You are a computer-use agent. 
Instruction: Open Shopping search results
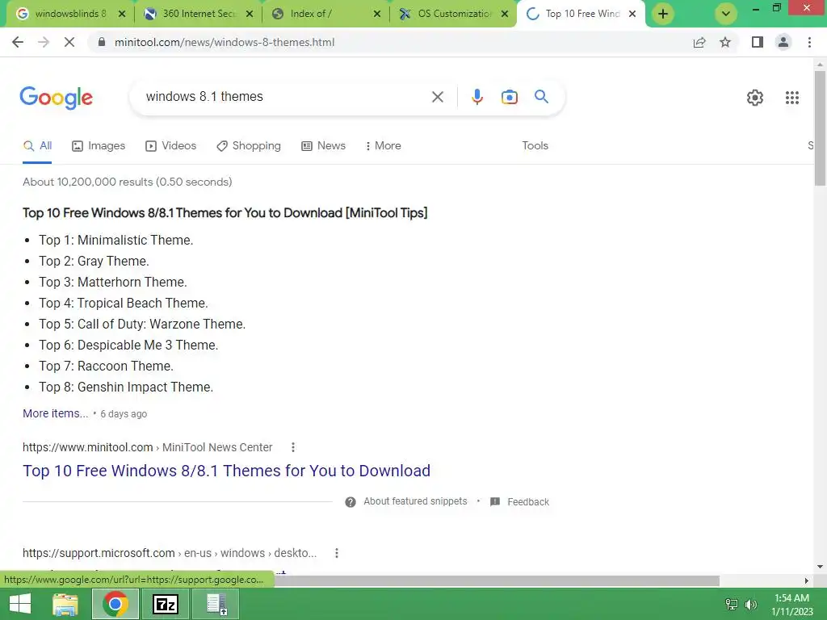coord(249,146)
